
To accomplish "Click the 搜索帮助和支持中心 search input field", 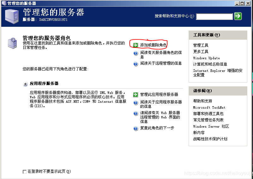I will click(x=214, y=16).
